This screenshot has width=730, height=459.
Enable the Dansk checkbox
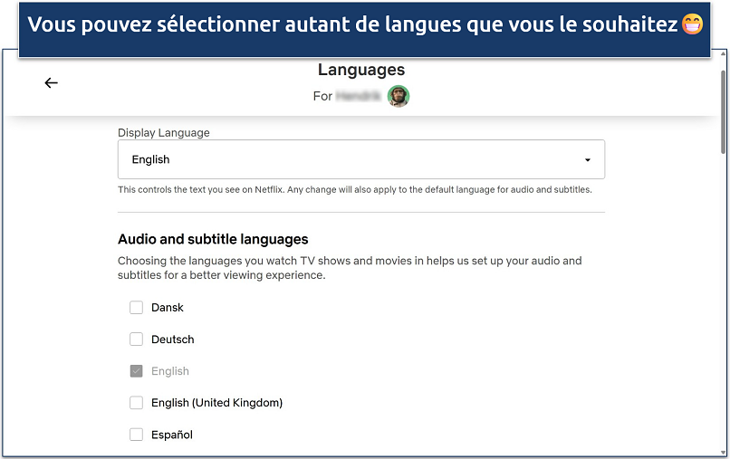tap(136, 308)
